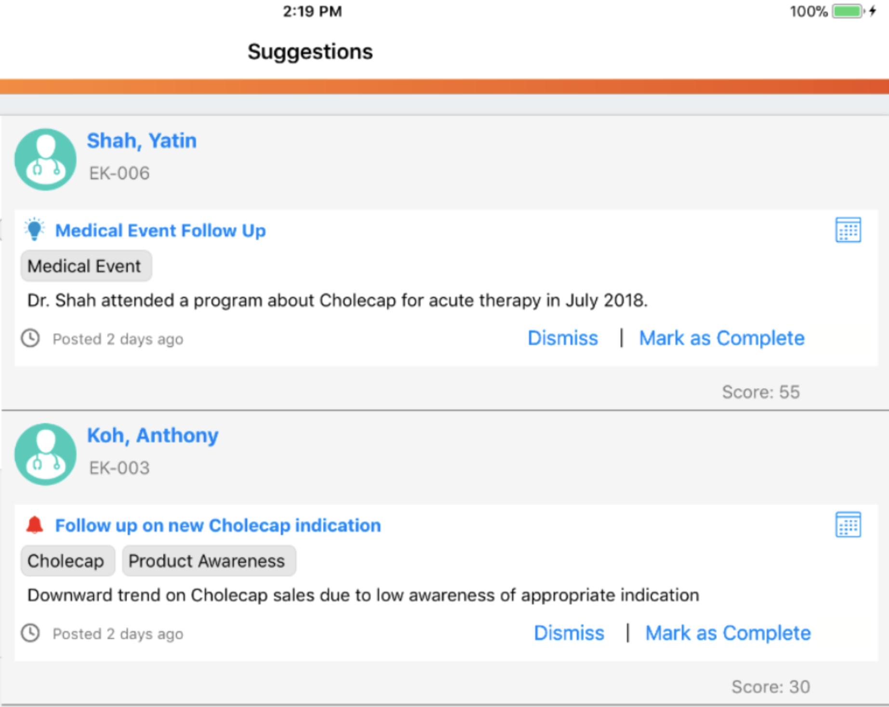Click the red bell alert icon
Screen dimensions: 889x707
(x=34, y=525)
